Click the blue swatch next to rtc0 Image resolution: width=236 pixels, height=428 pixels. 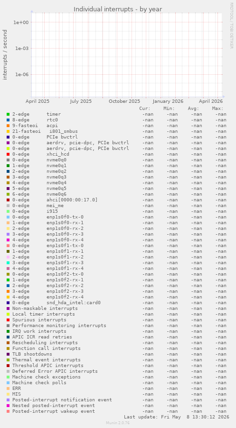[8, 120]
